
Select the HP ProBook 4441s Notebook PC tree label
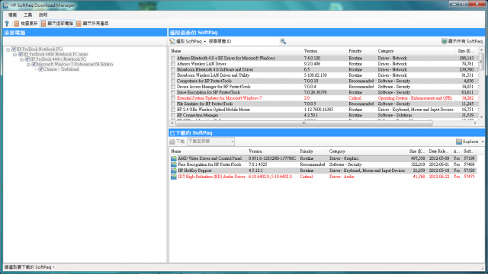point(58,59)
